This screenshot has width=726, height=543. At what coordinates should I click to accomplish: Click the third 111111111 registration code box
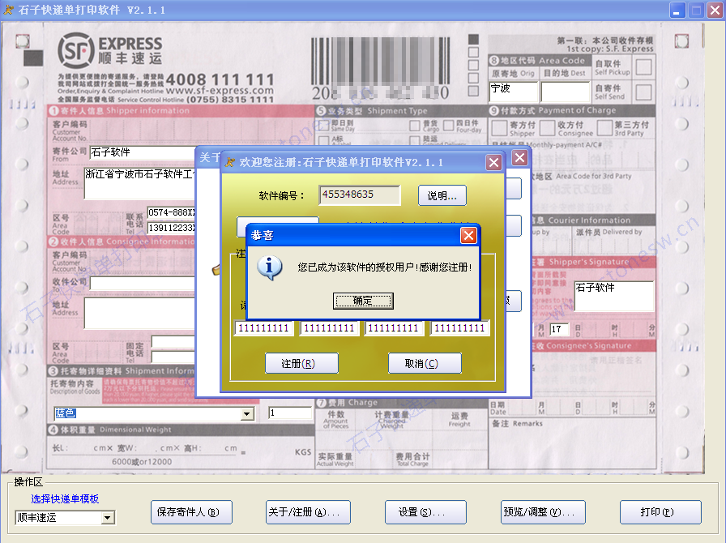click(393, 328)
